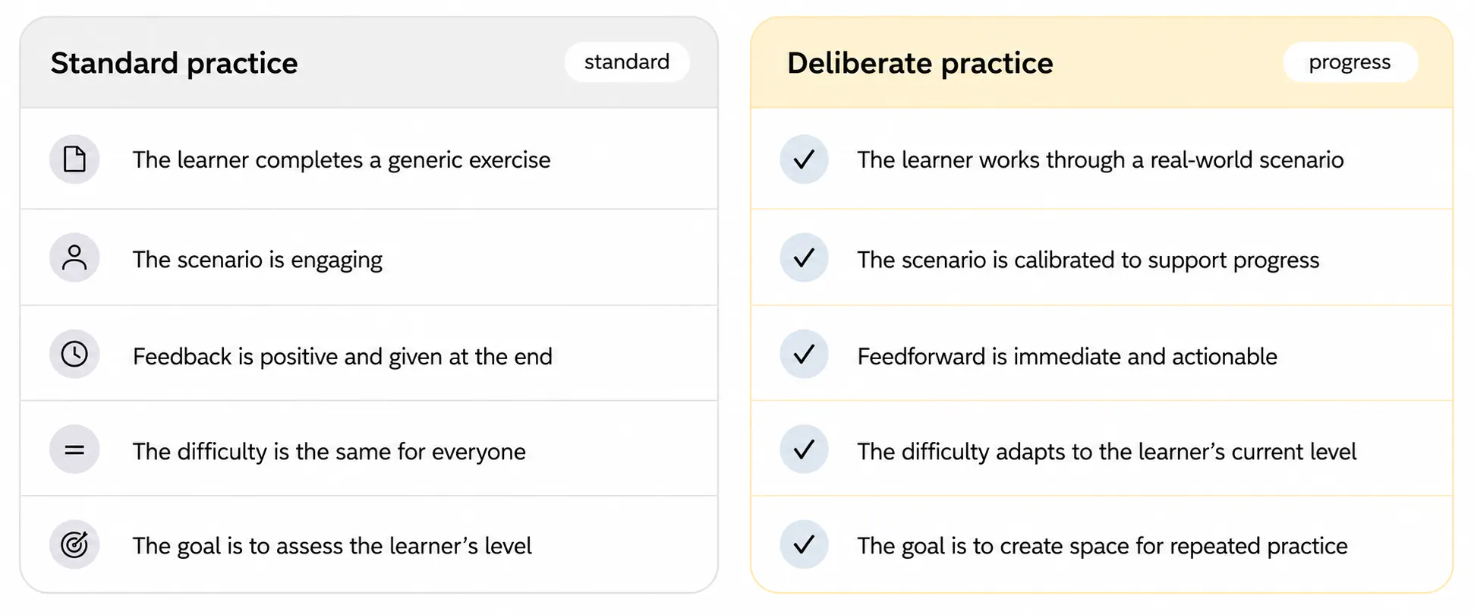Screen dimensions: 1474x615
Task: Select the 'standard' pill badge
Action: coord(627,62)
